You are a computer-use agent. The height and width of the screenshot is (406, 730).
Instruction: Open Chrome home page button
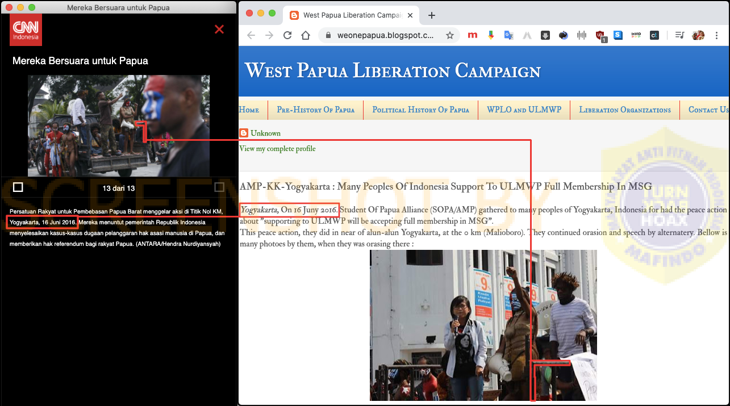pyautogui.click(x=306, y=35)
